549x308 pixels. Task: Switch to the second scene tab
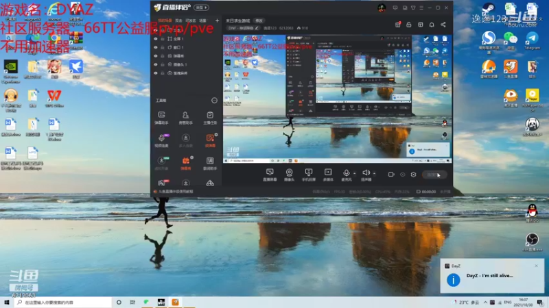tap(178, 21)
